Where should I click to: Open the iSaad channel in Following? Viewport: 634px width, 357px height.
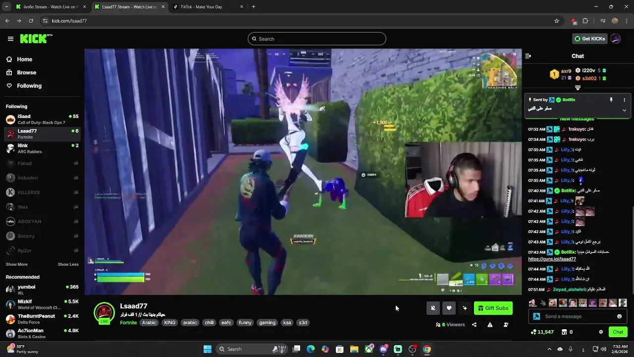coord(42,119)
